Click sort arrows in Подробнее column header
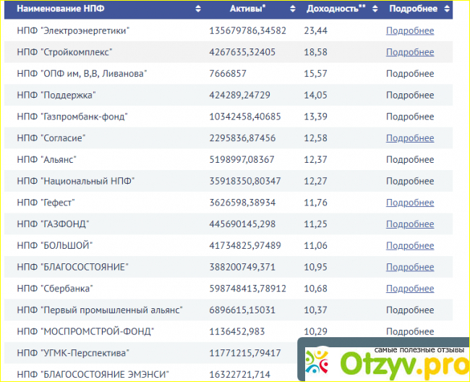Image resolution: width=470 pixels, height=382 pixels. [446, 9]
